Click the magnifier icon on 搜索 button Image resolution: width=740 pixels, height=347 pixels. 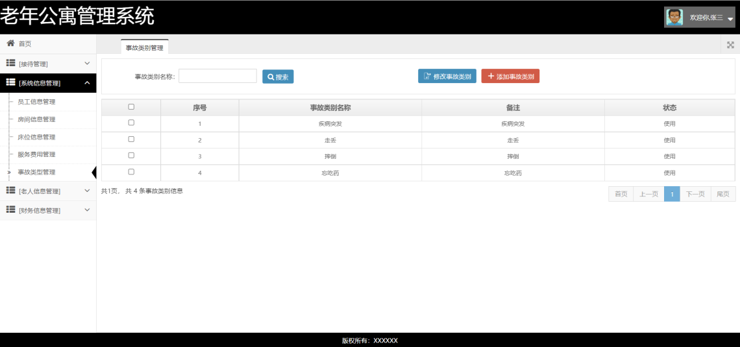(x=271, y=77)
